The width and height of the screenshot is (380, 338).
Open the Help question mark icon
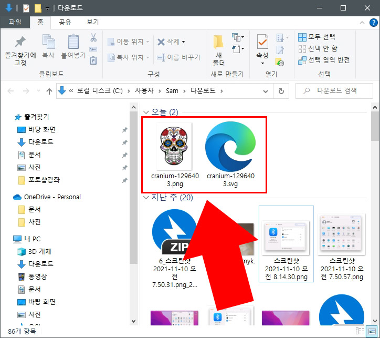[x=373, y=23]
